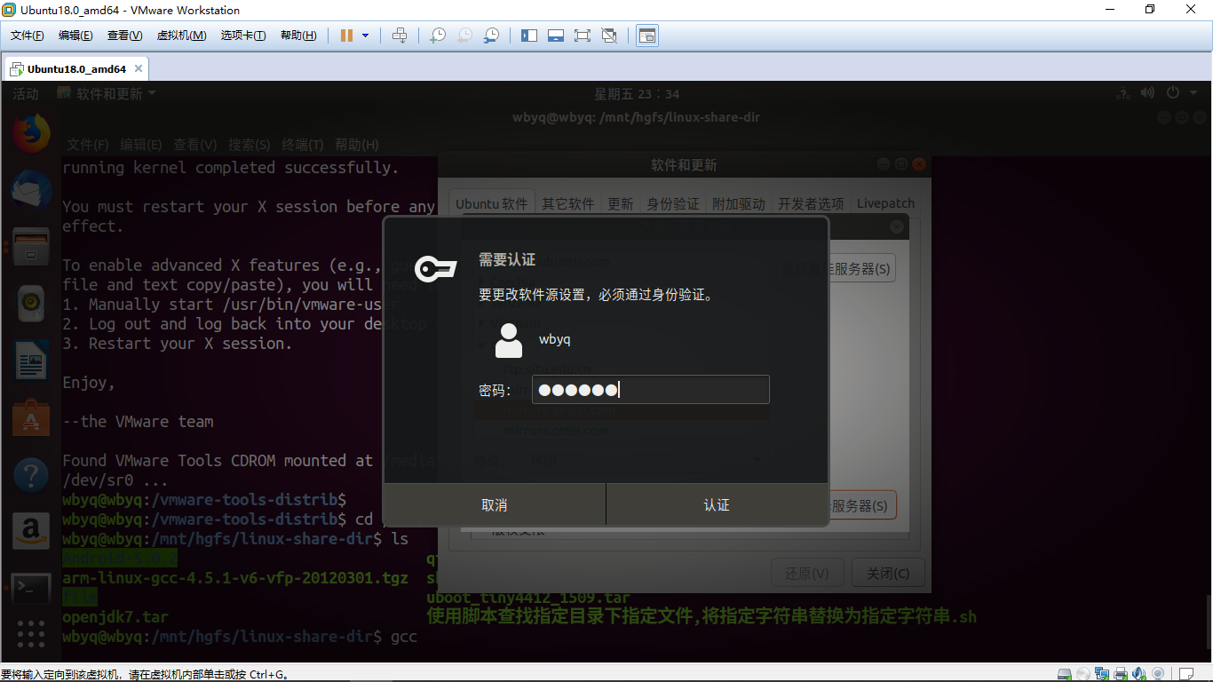
Task: Click the CD/DVD drive status icon
Action: pos(1082,674)
